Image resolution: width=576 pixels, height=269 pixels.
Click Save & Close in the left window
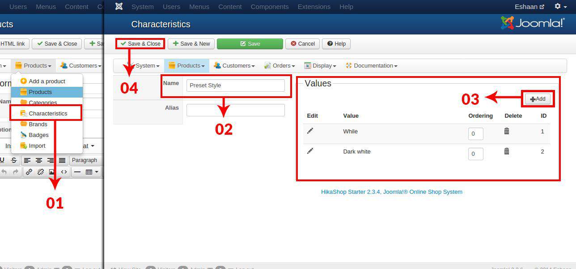click(x=57, y=43)
